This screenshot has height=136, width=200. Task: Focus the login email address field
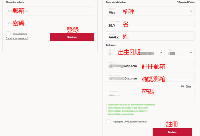(x=50, y=11)
